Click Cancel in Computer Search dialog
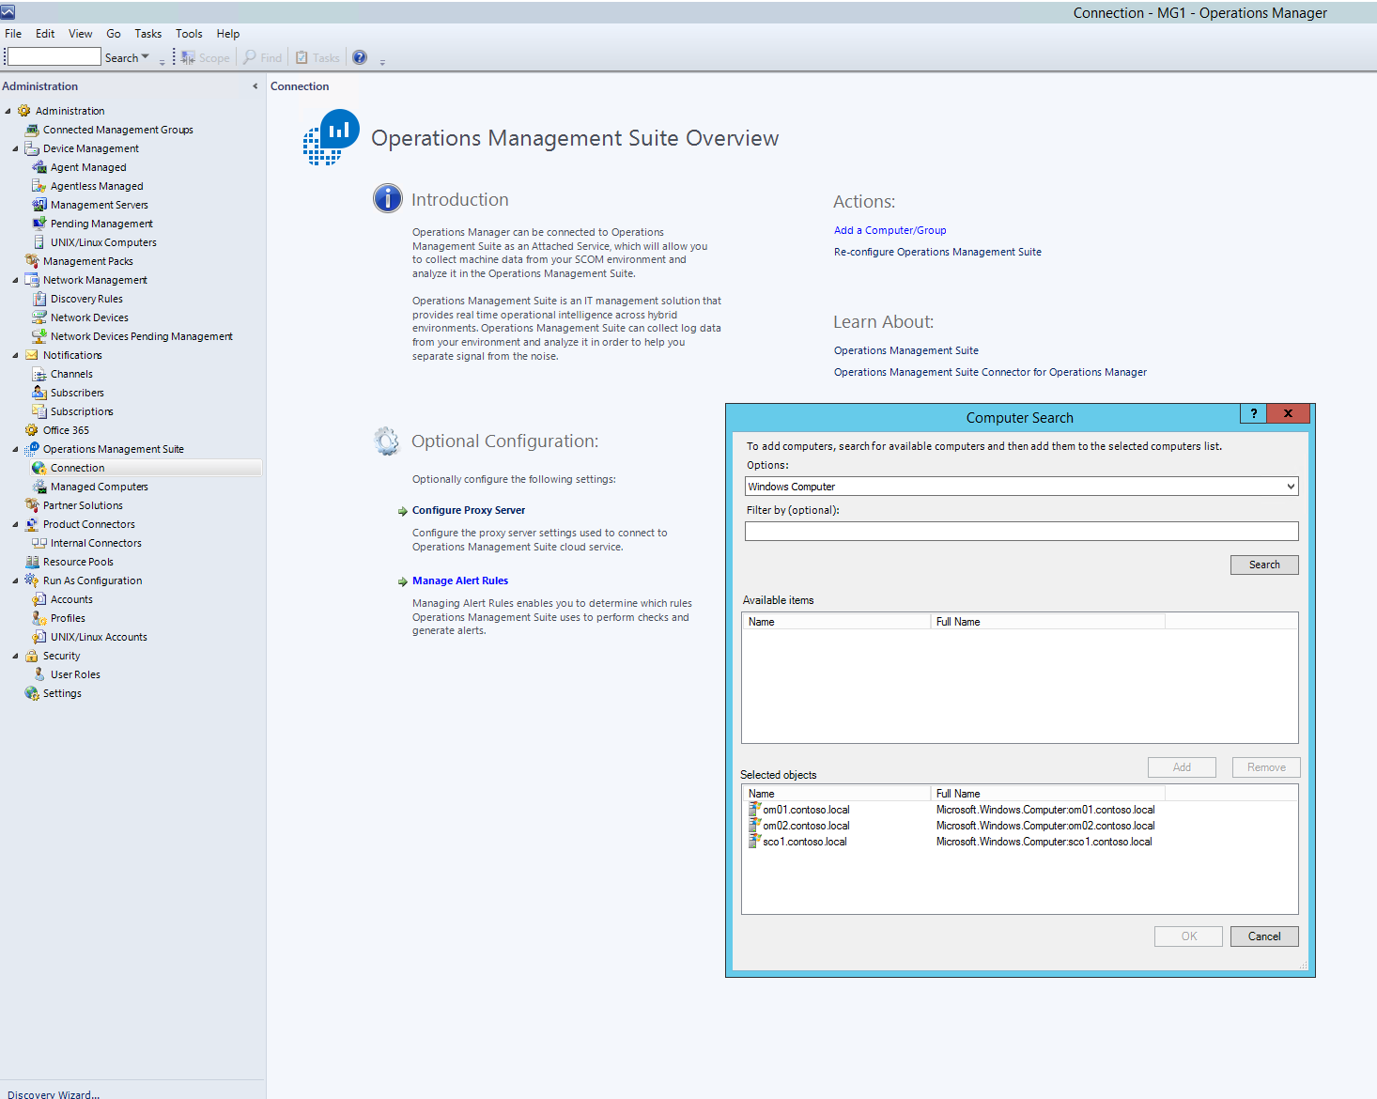Image resolution: width=1377 pixels, height=1099 pixels. pos(1264,936)
